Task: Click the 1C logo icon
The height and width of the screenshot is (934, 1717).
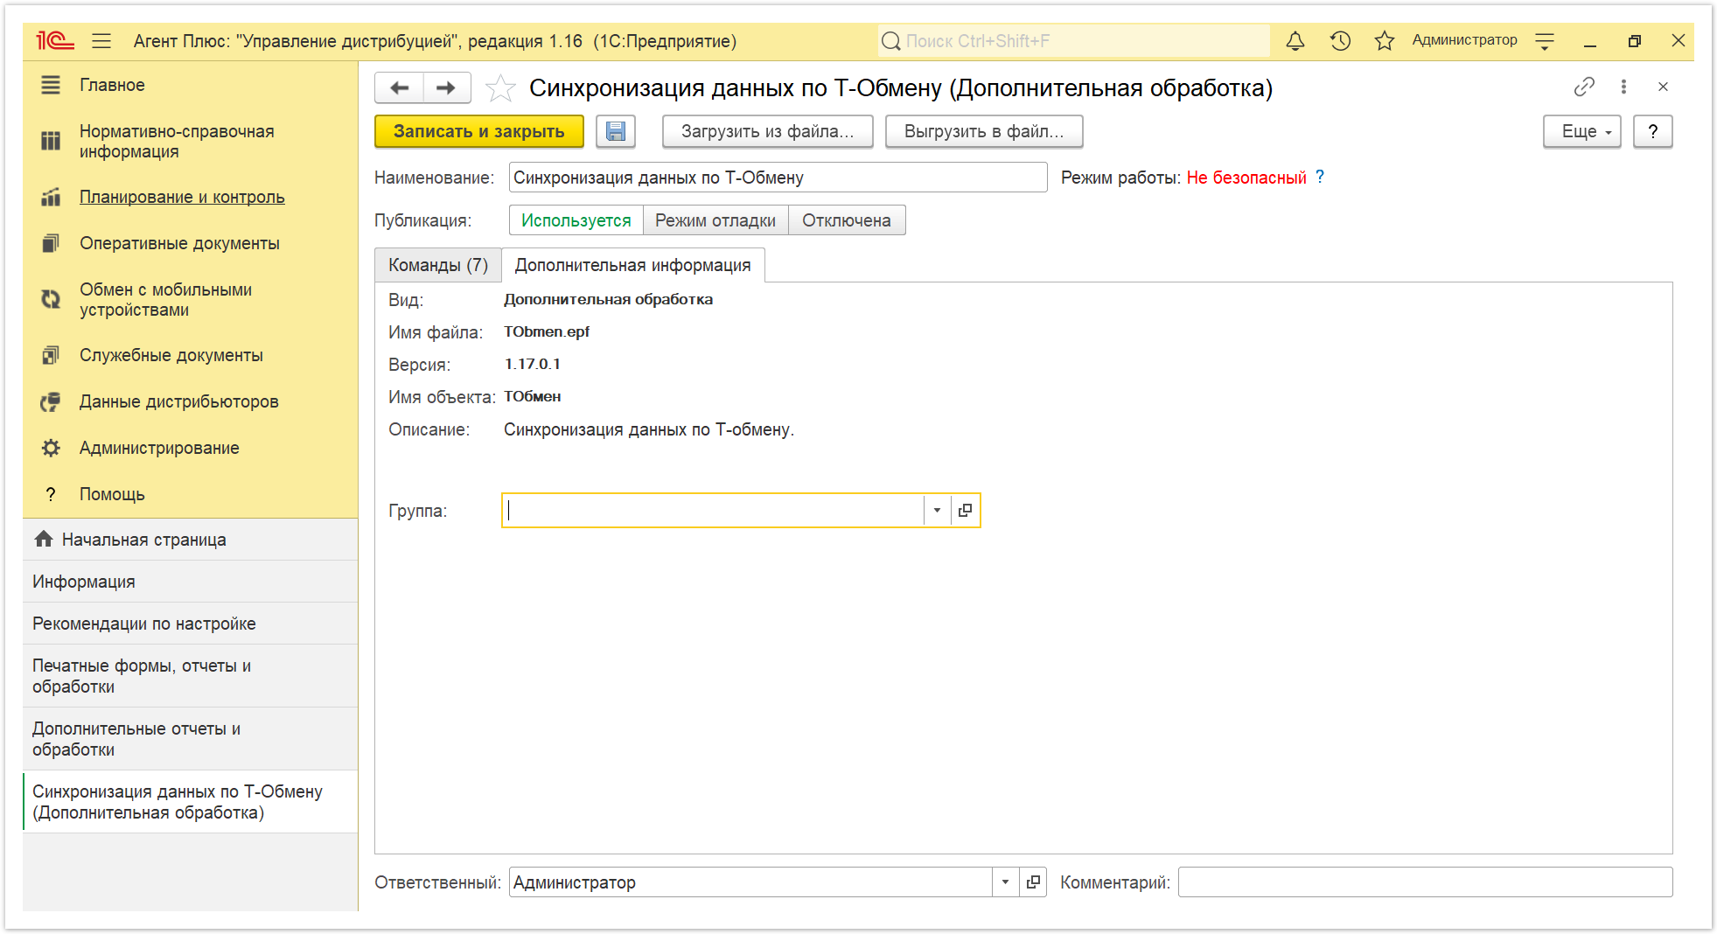Action: click(x=54, y=41)
